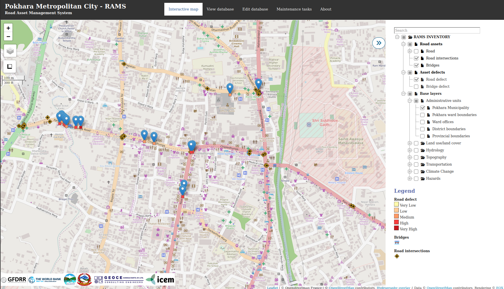Click the folder icon next to Hydrology
The image size is (504, 289).
coord(423,150)
